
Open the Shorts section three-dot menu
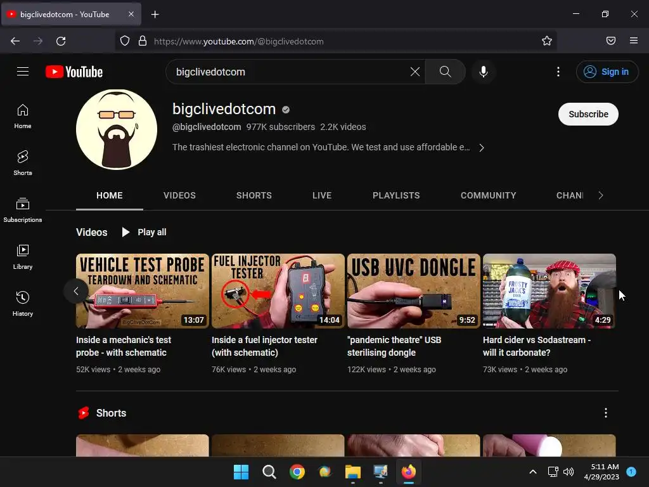pyautogui.click(x=605, y=413)
